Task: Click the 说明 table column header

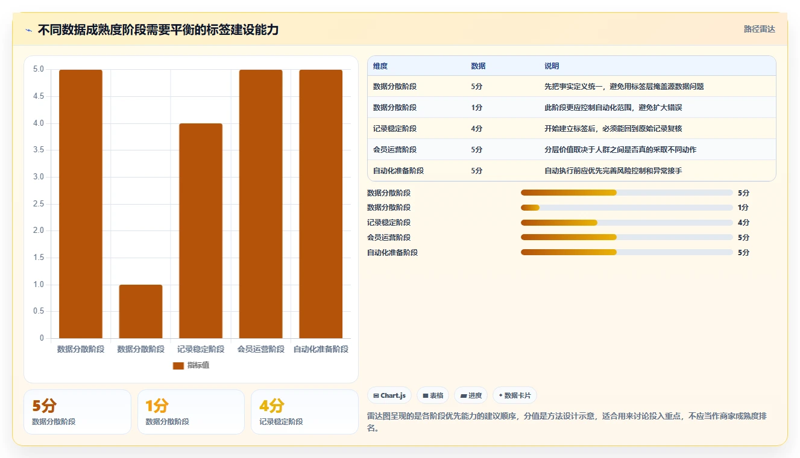Action: pos(552,66)
